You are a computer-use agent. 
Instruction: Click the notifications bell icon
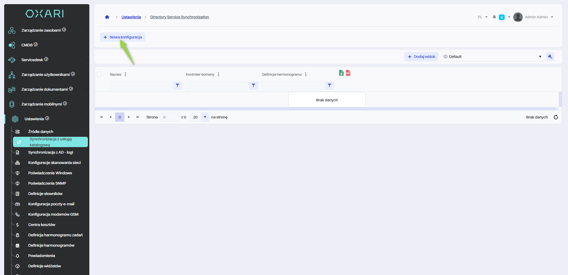494,17
